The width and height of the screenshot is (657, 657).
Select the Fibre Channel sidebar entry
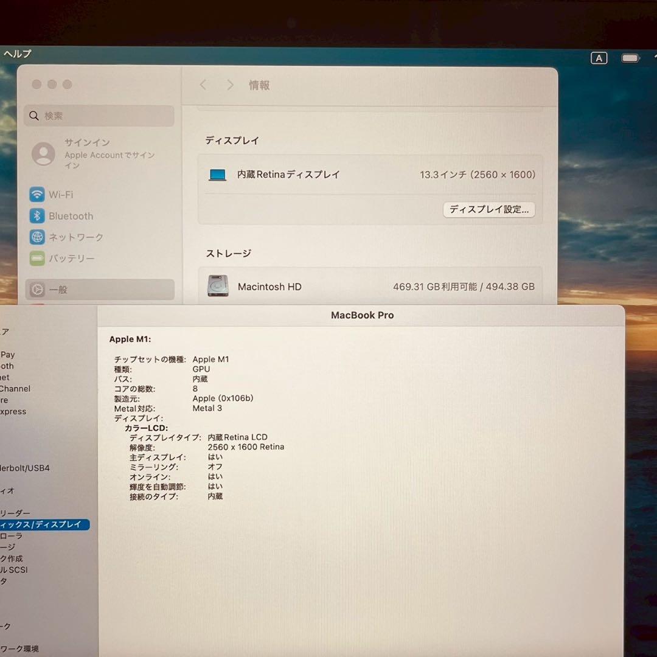pyautogui.click(x=15, y=389)
